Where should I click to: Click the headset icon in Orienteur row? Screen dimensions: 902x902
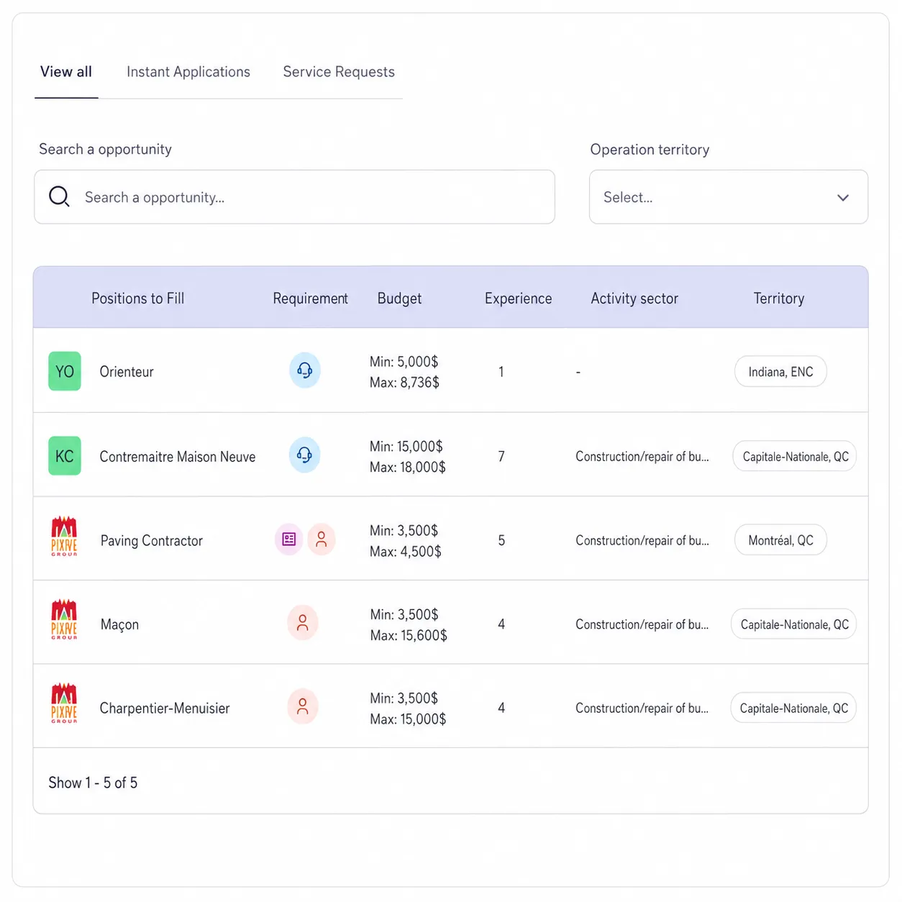pos(304,370)
